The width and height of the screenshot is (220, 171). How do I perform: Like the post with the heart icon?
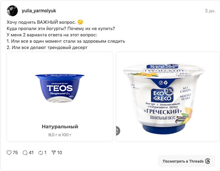tap(9, 153)
